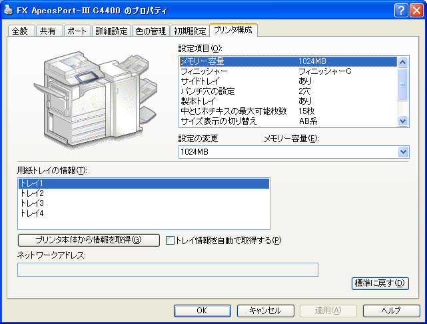Open the メモリー容量 1024MB dropdown
Image resolution: width=427 pixels, height=324 pixels.
(294, 152)
